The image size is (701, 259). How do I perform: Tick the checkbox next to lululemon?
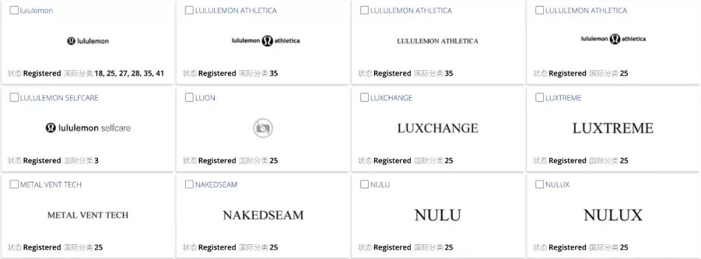(x=14, y=10)
